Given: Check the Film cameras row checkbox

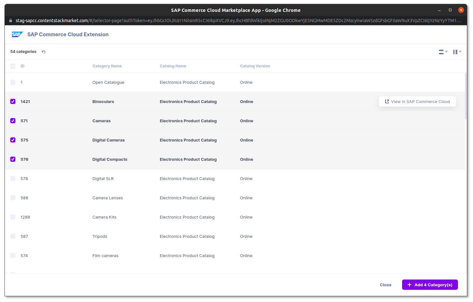Looking at the screenshot, I should click(13, 255).
